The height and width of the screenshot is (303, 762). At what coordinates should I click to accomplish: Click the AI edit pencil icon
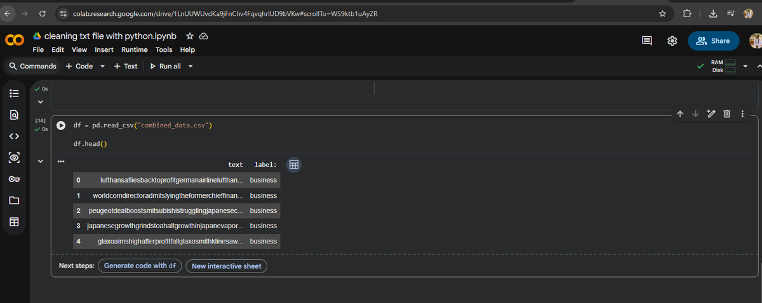(711, 115)
